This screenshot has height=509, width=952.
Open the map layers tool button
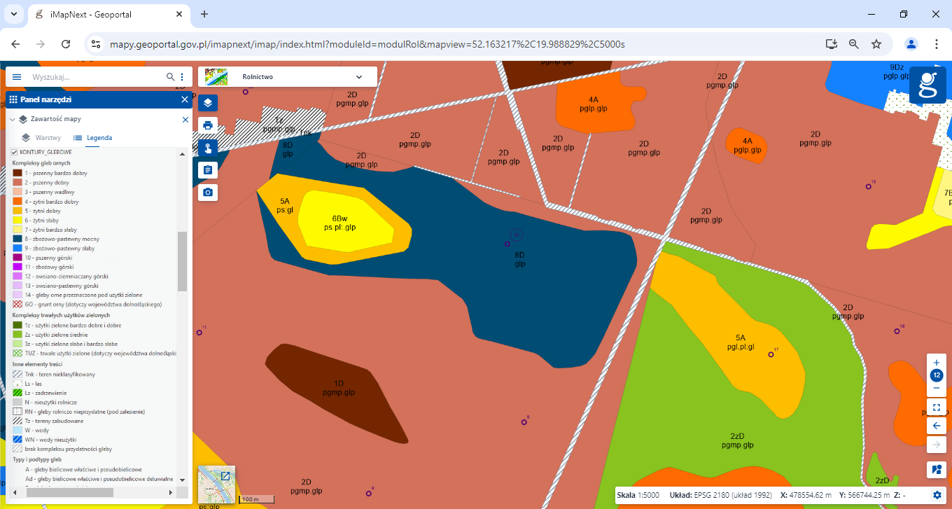click(208, 103)
